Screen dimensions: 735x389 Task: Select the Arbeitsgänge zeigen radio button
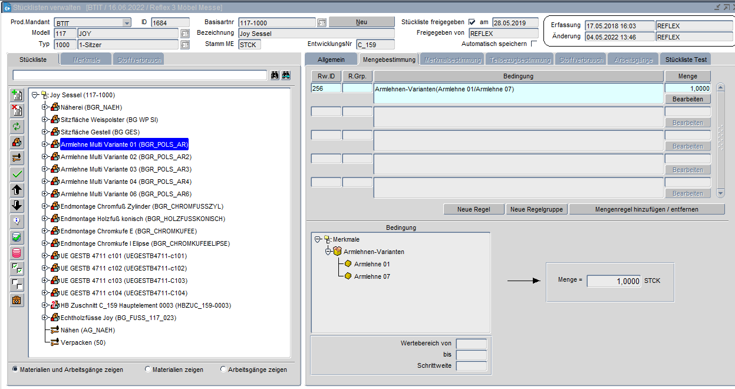pyautogui.click(x=223, y=370)
